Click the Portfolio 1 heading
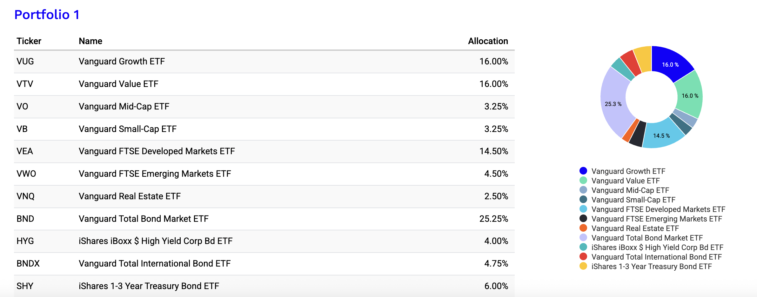Viewport: 757px width, 297px height. tap(47, 15)
